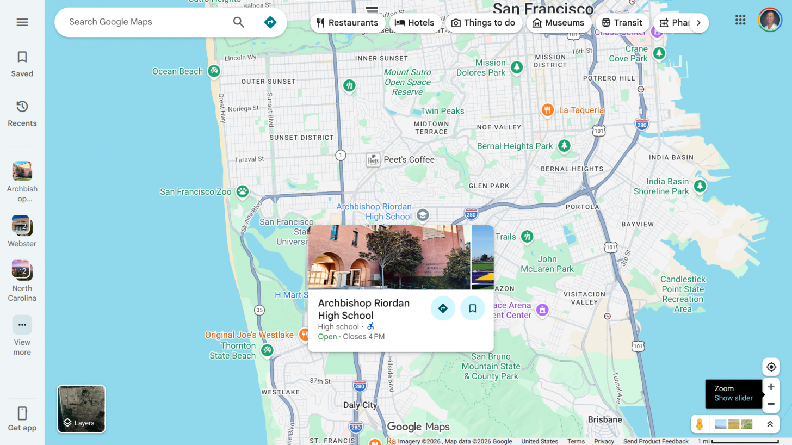This screenshot has height=445, width=792.
Task: Click the Search Google Maps field
Action: (147, 22)
